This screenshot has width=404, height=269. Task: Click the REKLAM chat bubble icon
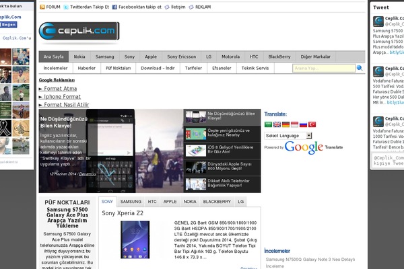point(191,7)
